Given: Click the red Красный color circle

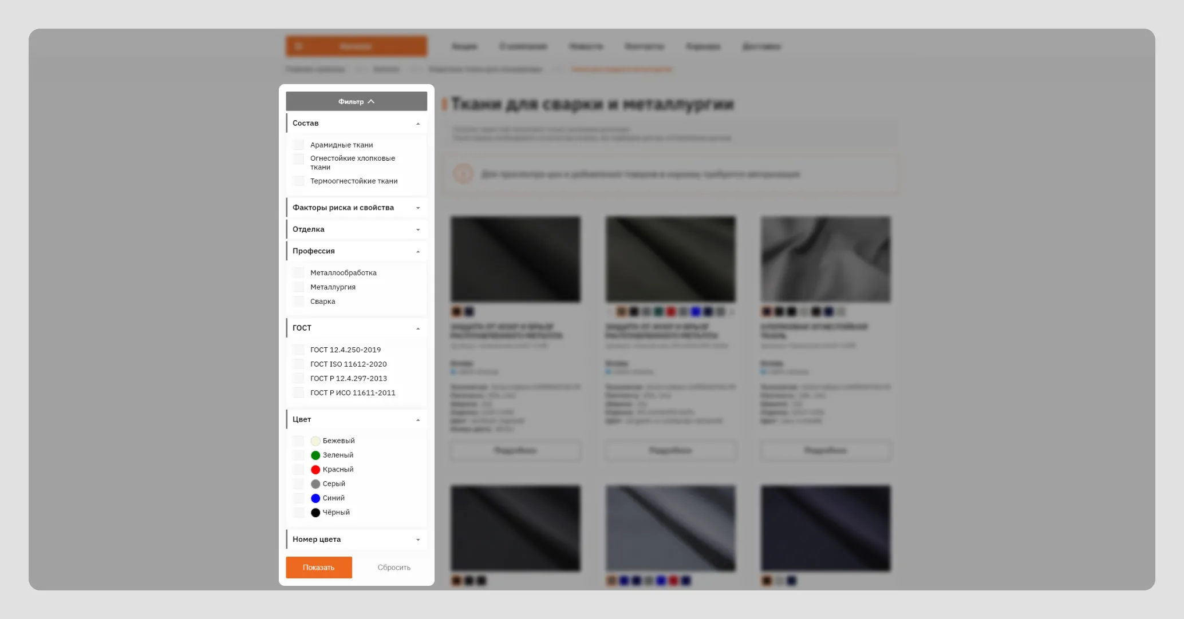Looking at the screenshot, I should [315, 470].
